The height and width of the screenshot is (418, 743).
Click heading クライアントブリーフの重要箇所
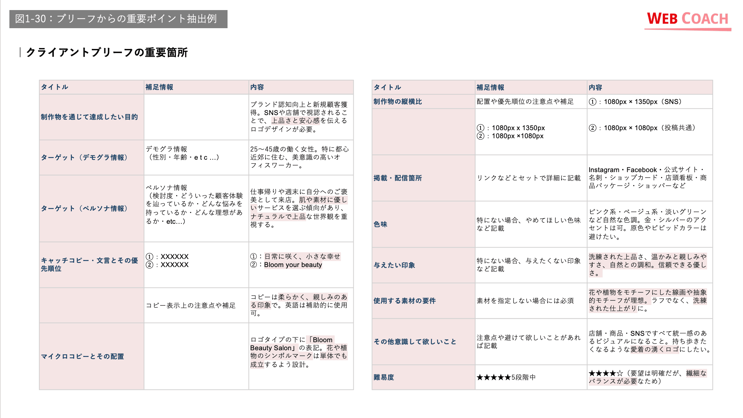pyautogui.click(x=107, y=52)
